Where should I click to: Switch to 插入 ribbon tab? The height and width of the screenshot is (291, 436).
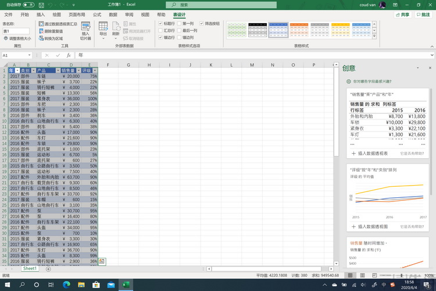point(41,15)
